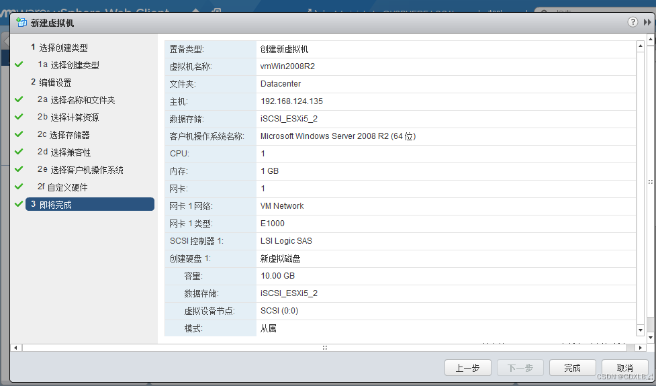Click the VM name value vmWin2008R2
This screenshot has width=656, height=386.
287,66
